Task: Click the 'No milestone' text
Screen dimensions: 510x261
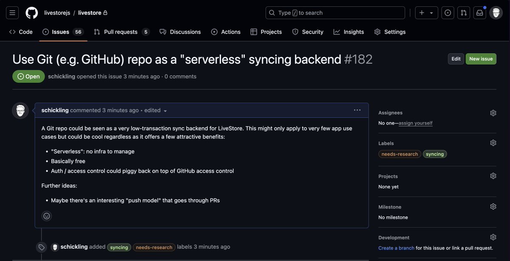Action: [x=393, y=217]
